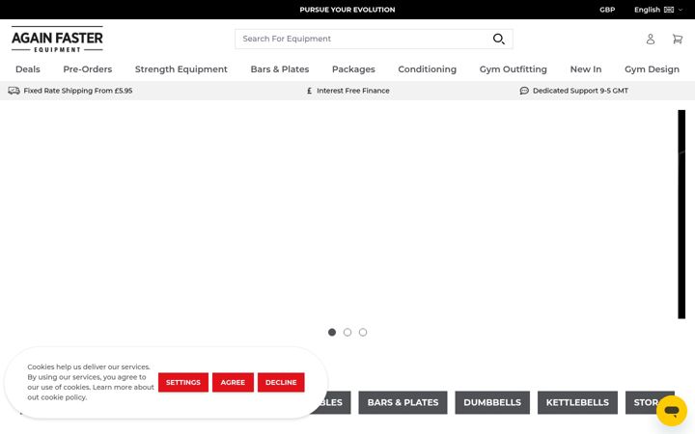
Task: Click the PURSUE YOUR EVOLUTION banner text
Action: (x=347, y=10)
